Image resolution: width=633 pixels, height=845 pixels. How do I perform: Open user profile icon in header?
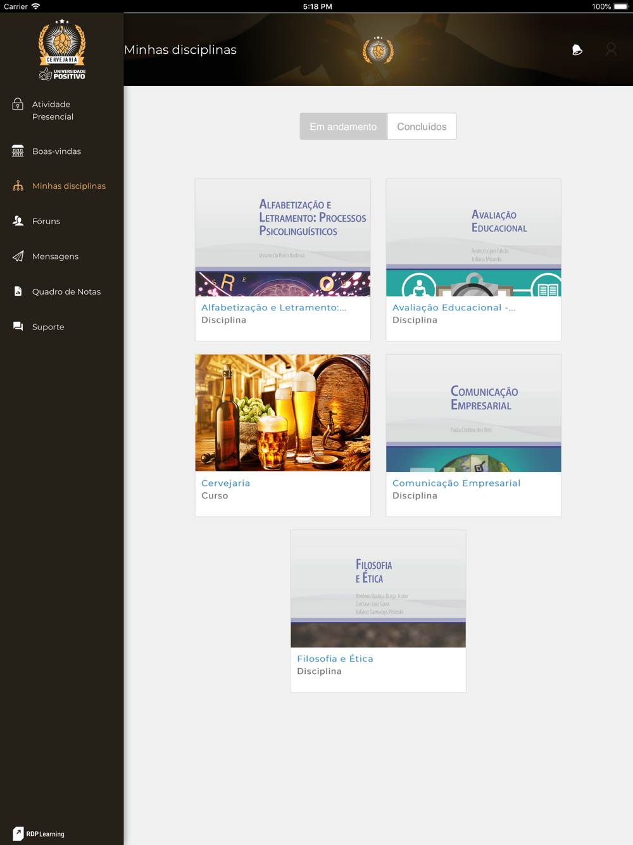tap(611, 49)
